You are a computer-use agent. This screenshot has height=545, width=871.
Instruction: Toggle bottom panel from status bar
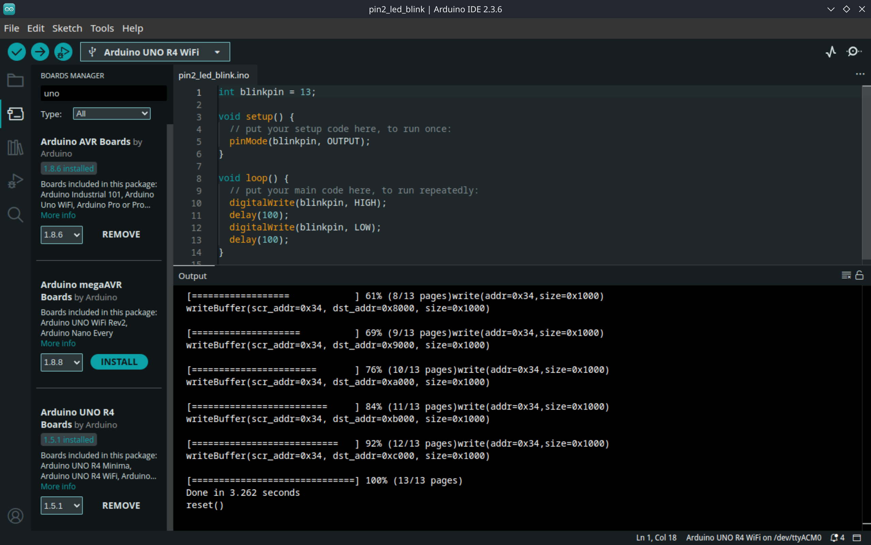[x=857, y=538]
